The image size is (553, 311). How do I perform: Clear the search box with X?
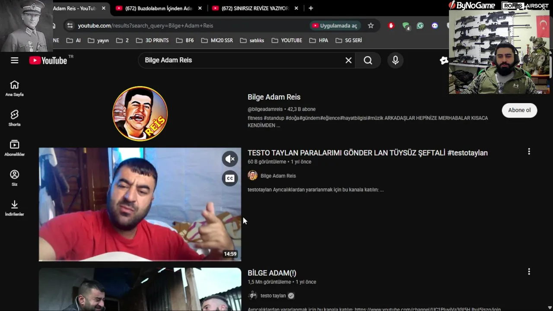point(349,60)
